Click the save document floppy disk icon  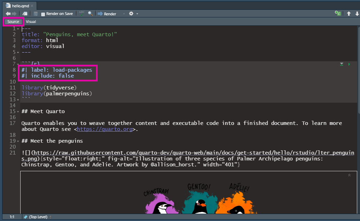[36, 14]
